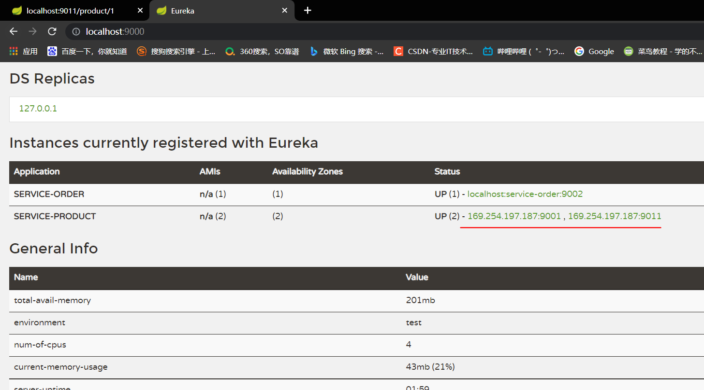Open the 微软 Bing 搜索 bookmark
Image resolution: width=704 pixels, height=390 pixels.
pyautogui.click(x=347, y=51)
